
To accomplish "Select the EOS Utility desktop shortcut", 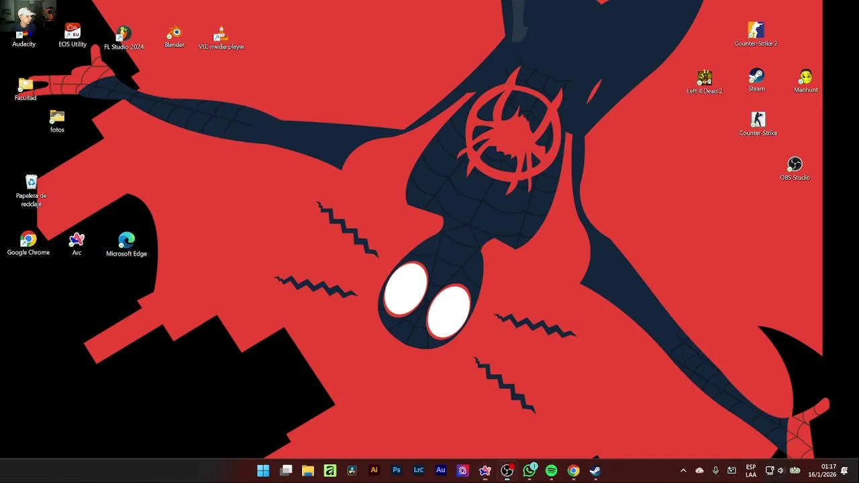I will [x=72, y=36].
